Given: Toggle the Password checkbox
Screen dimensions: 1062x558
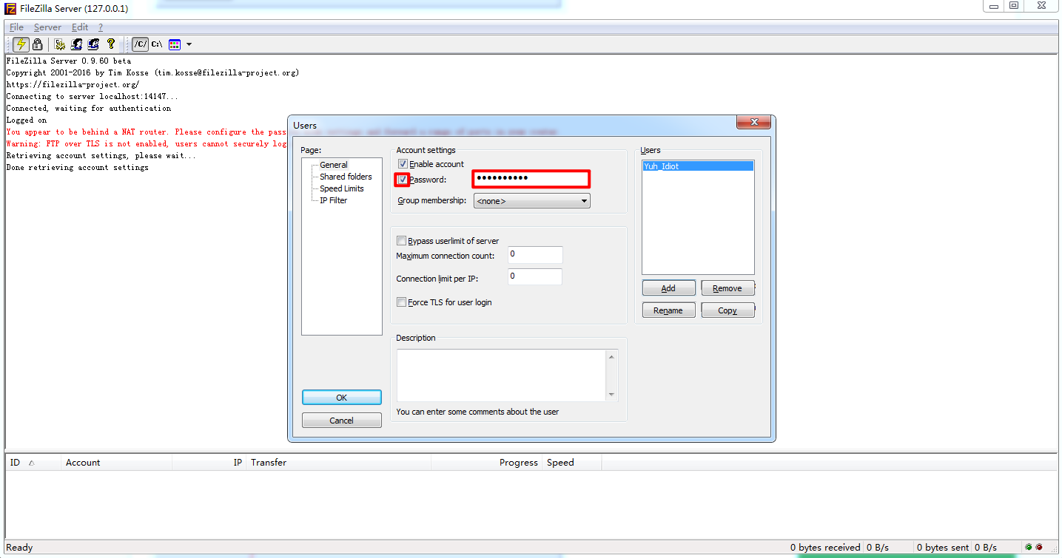Looking at the screenshot, I should pyautogui.click(x=403, y=180).
